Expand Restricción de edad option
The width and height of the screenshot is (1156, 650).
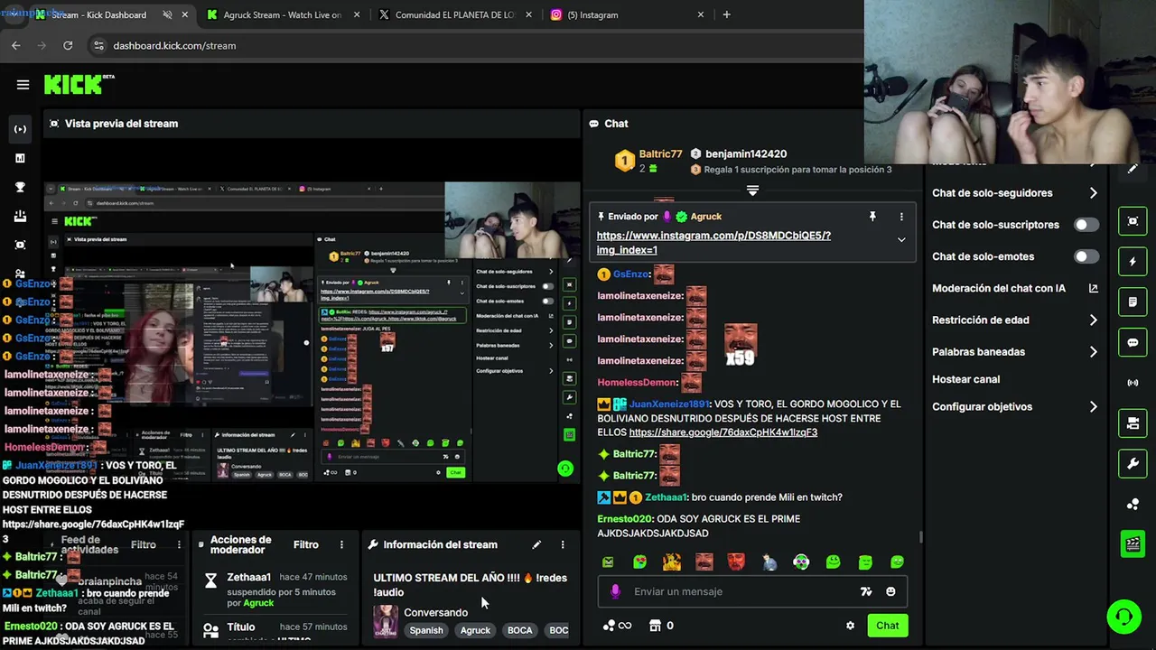[x=1015, y=320]
